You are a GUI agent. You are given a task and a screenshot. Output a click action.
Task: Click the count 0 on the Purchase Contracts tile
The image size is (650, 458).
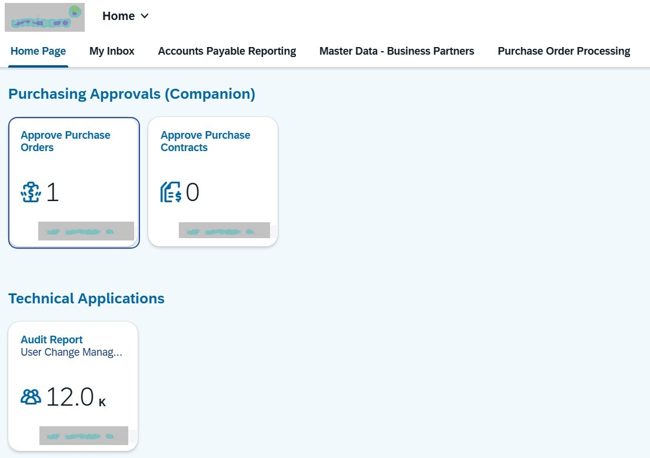(192, 193)
